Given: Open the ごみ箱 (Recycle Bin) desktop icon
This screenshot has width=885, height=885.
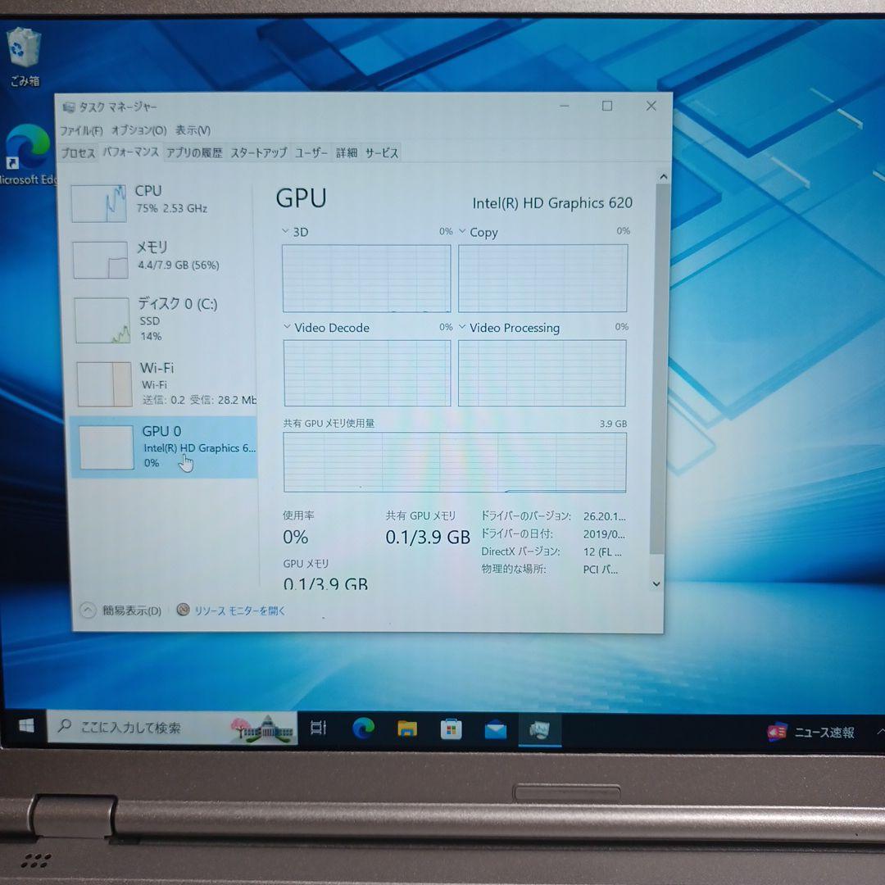Looking at the screenshot, I should 24,49.
